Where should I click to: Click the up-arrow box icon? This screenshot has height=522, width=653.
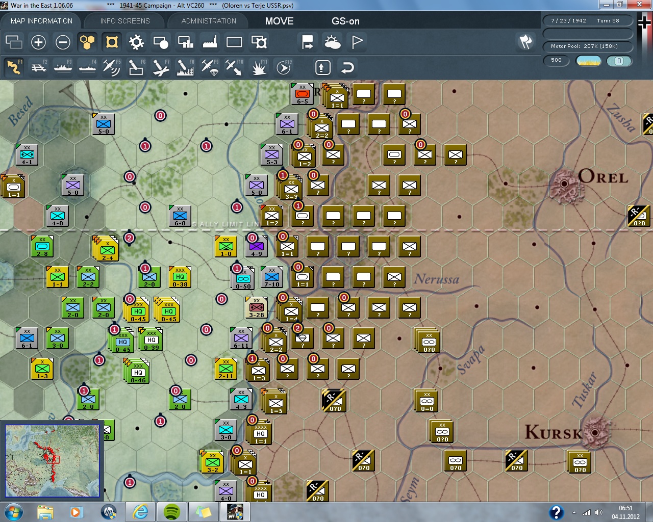coord(323,67)
